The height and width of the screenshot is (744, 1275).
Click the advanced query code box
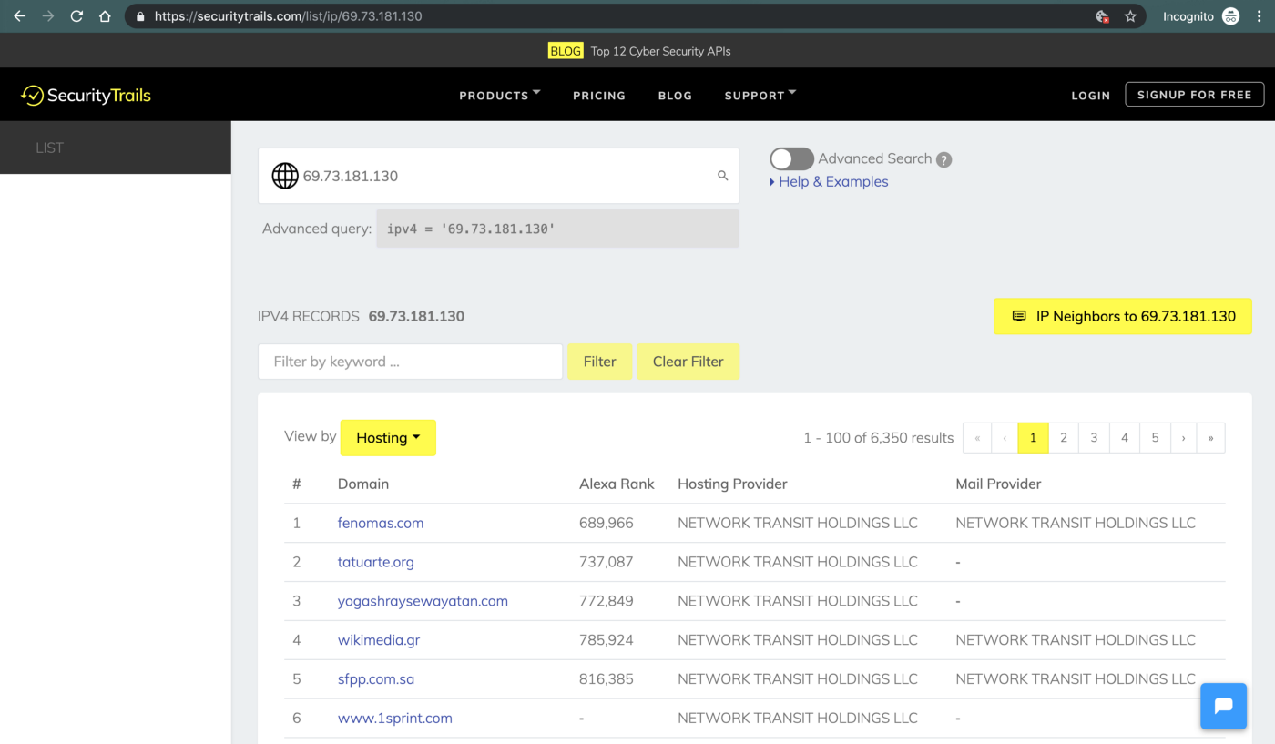click(x=557, y=229)
